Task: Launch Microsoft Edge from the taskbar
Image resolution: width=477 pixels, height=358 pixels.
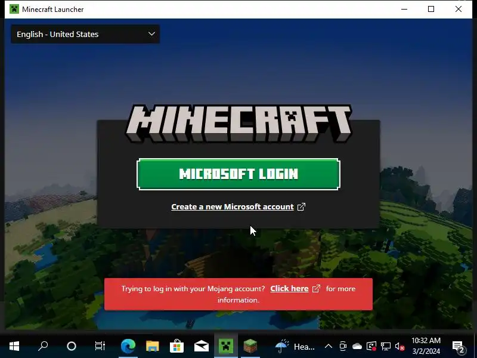Action: pos(128,346)
